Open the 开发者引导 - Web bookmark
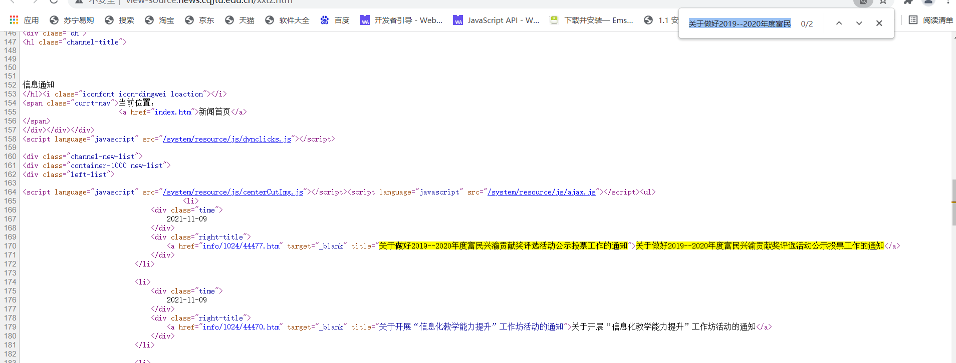This screenshot has height=363, width=956. (401, 20)
